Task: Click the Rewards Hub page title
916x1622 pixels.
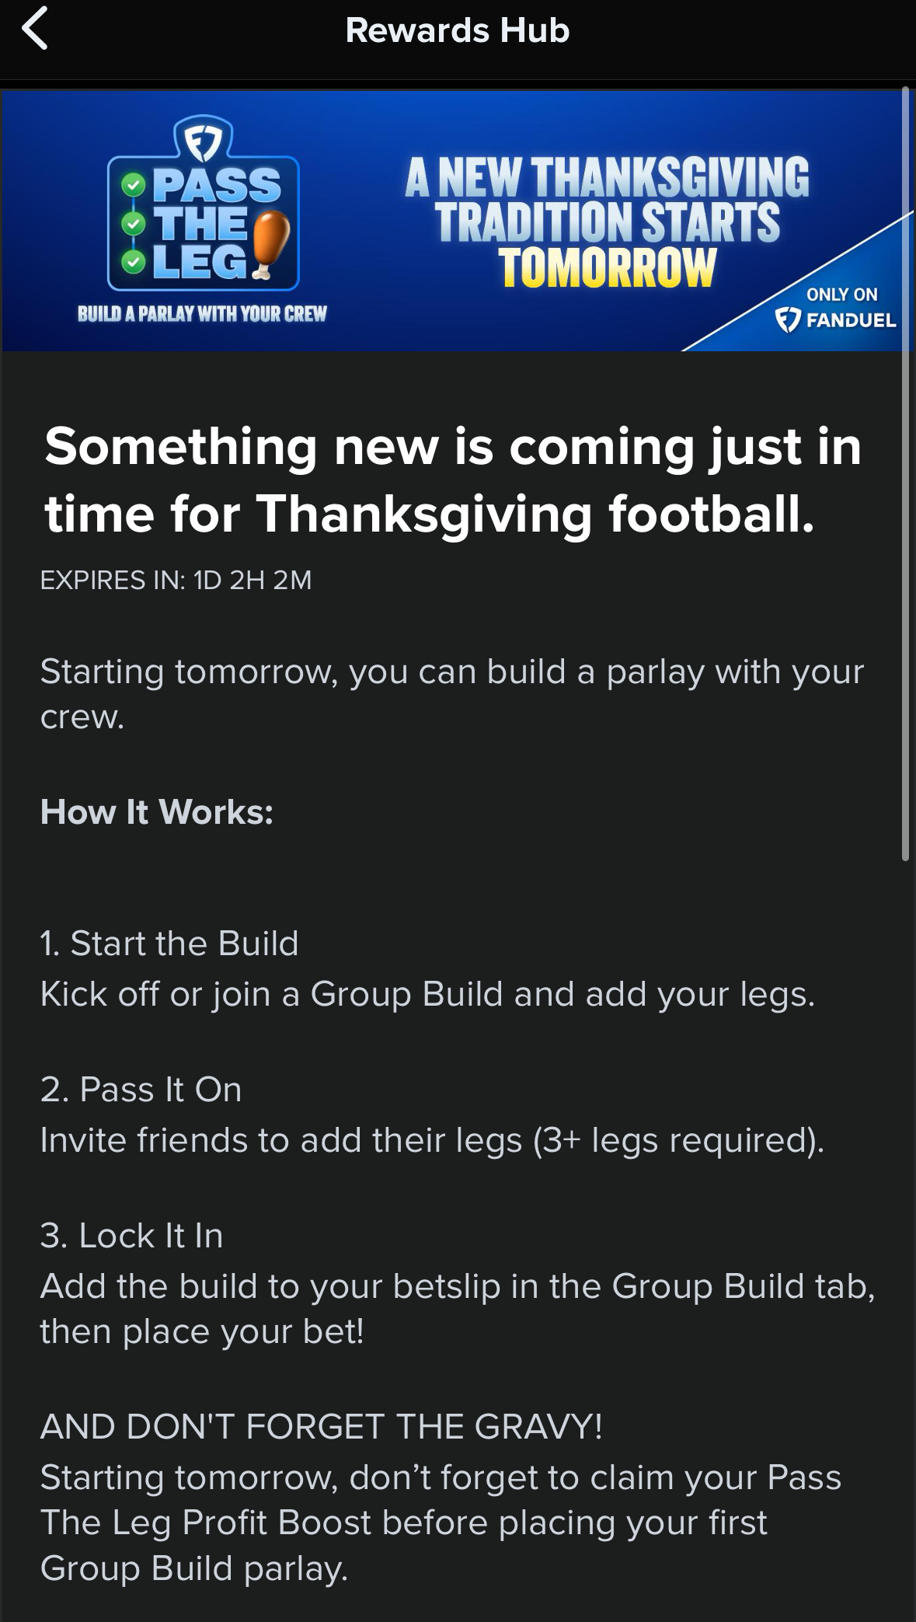Action: coord(458,30)
